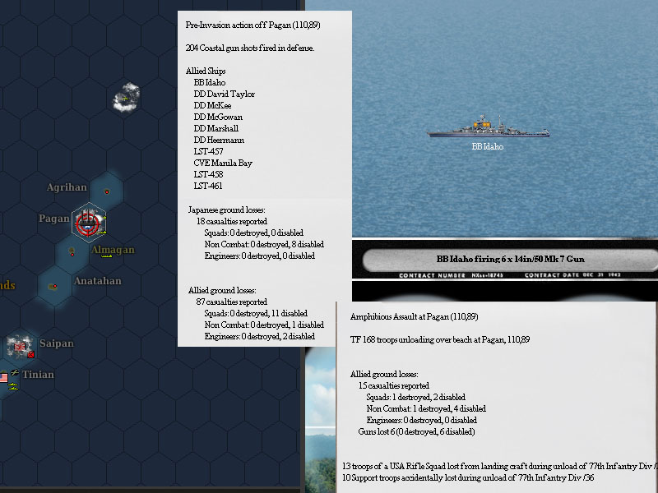658x493 pixels.
Task: Click the yellow task force marker under Almagan label
Action: (x=107, y=256)
